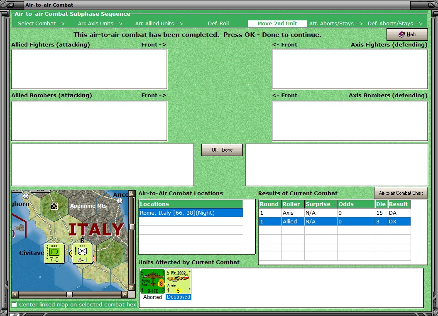Click the map vertical scrollbar thumb

(x=132, y=227)
